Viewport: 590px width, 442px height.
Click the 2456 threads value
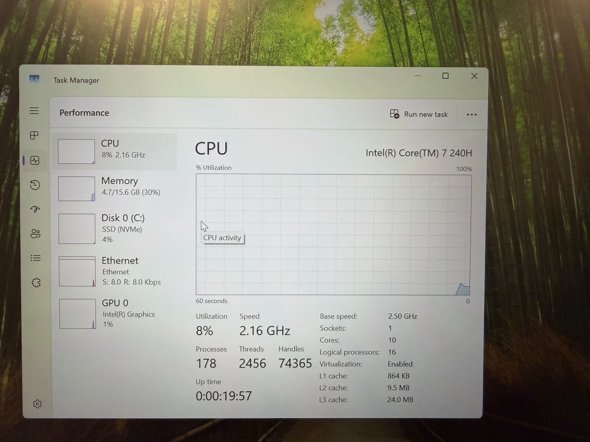[252, 364]
